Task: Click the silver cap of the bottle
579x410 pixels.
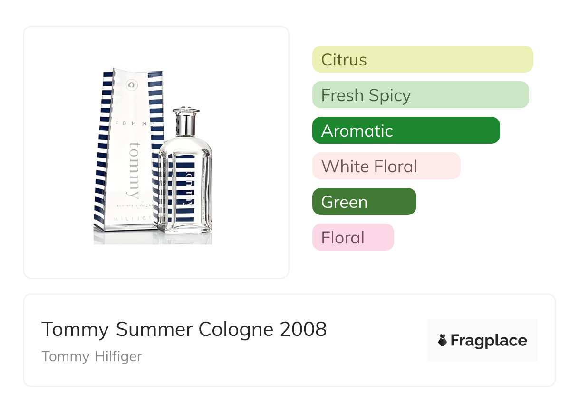Action: click(185, 122)
